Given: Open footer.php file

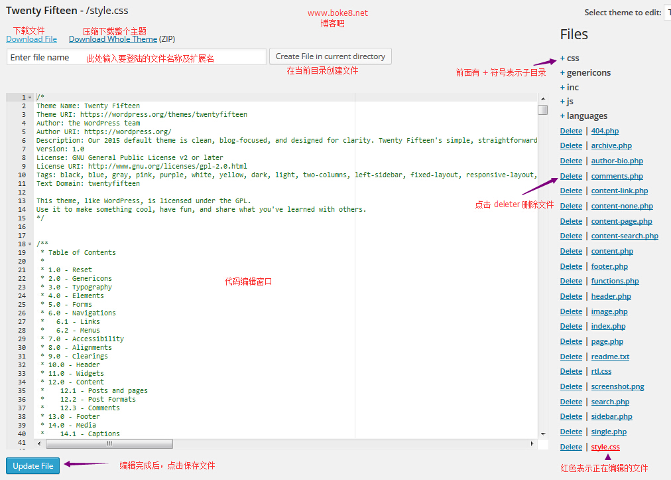Looking at the screenshot, I should coord(609,267).
